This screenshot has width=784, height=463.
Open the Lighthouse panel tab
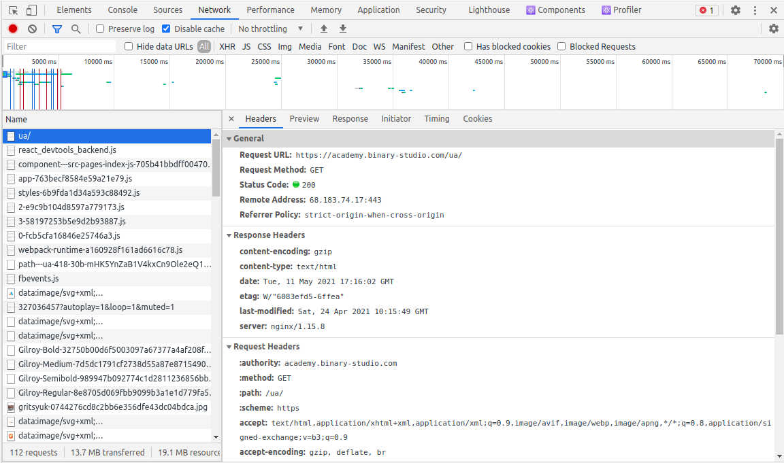tap(489, 10)
